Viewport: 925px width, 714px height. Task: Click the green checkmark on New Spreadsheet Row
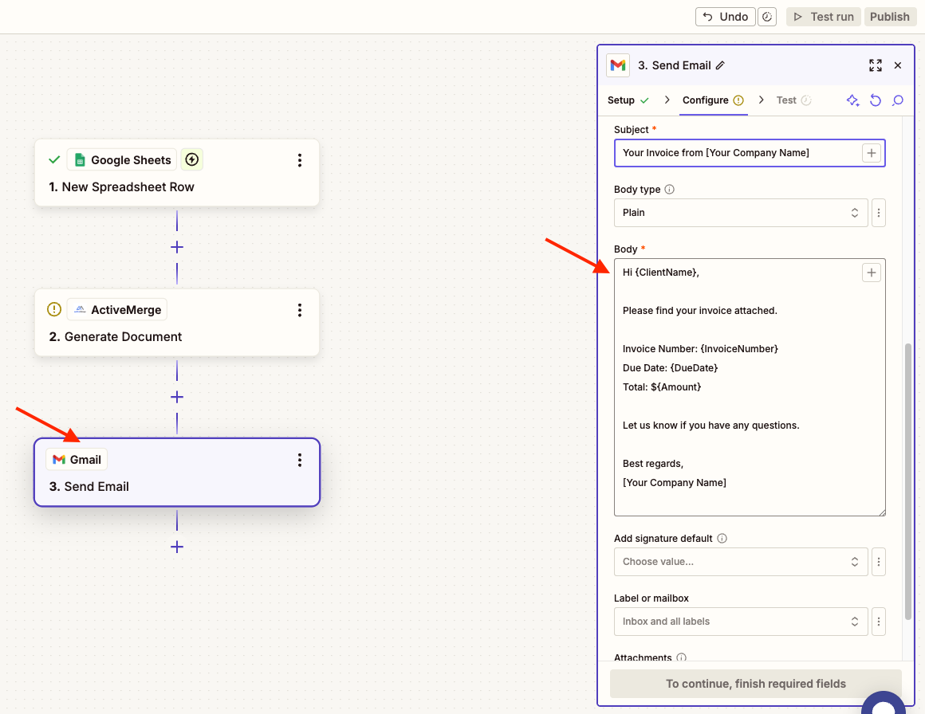pyautogui.click(x=54, y=159)
